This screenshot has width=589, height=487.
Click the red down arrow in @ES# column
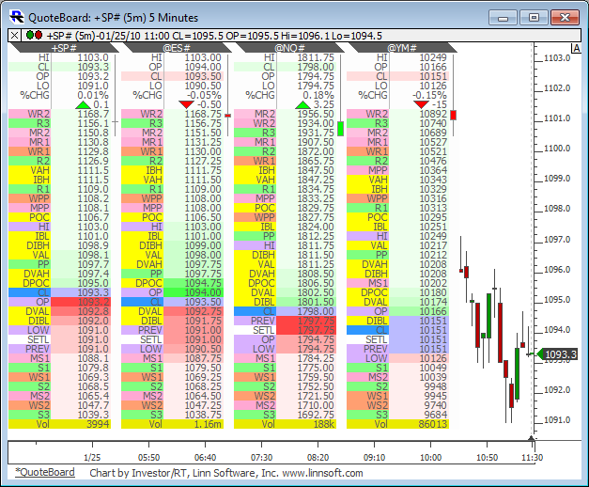[x=186, y=104]
